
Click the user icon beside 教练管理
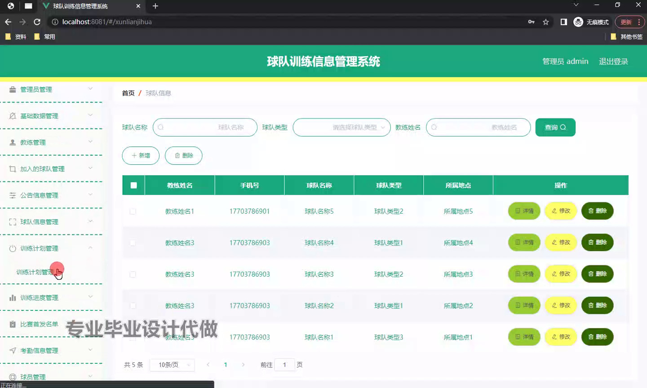(13, 142)
